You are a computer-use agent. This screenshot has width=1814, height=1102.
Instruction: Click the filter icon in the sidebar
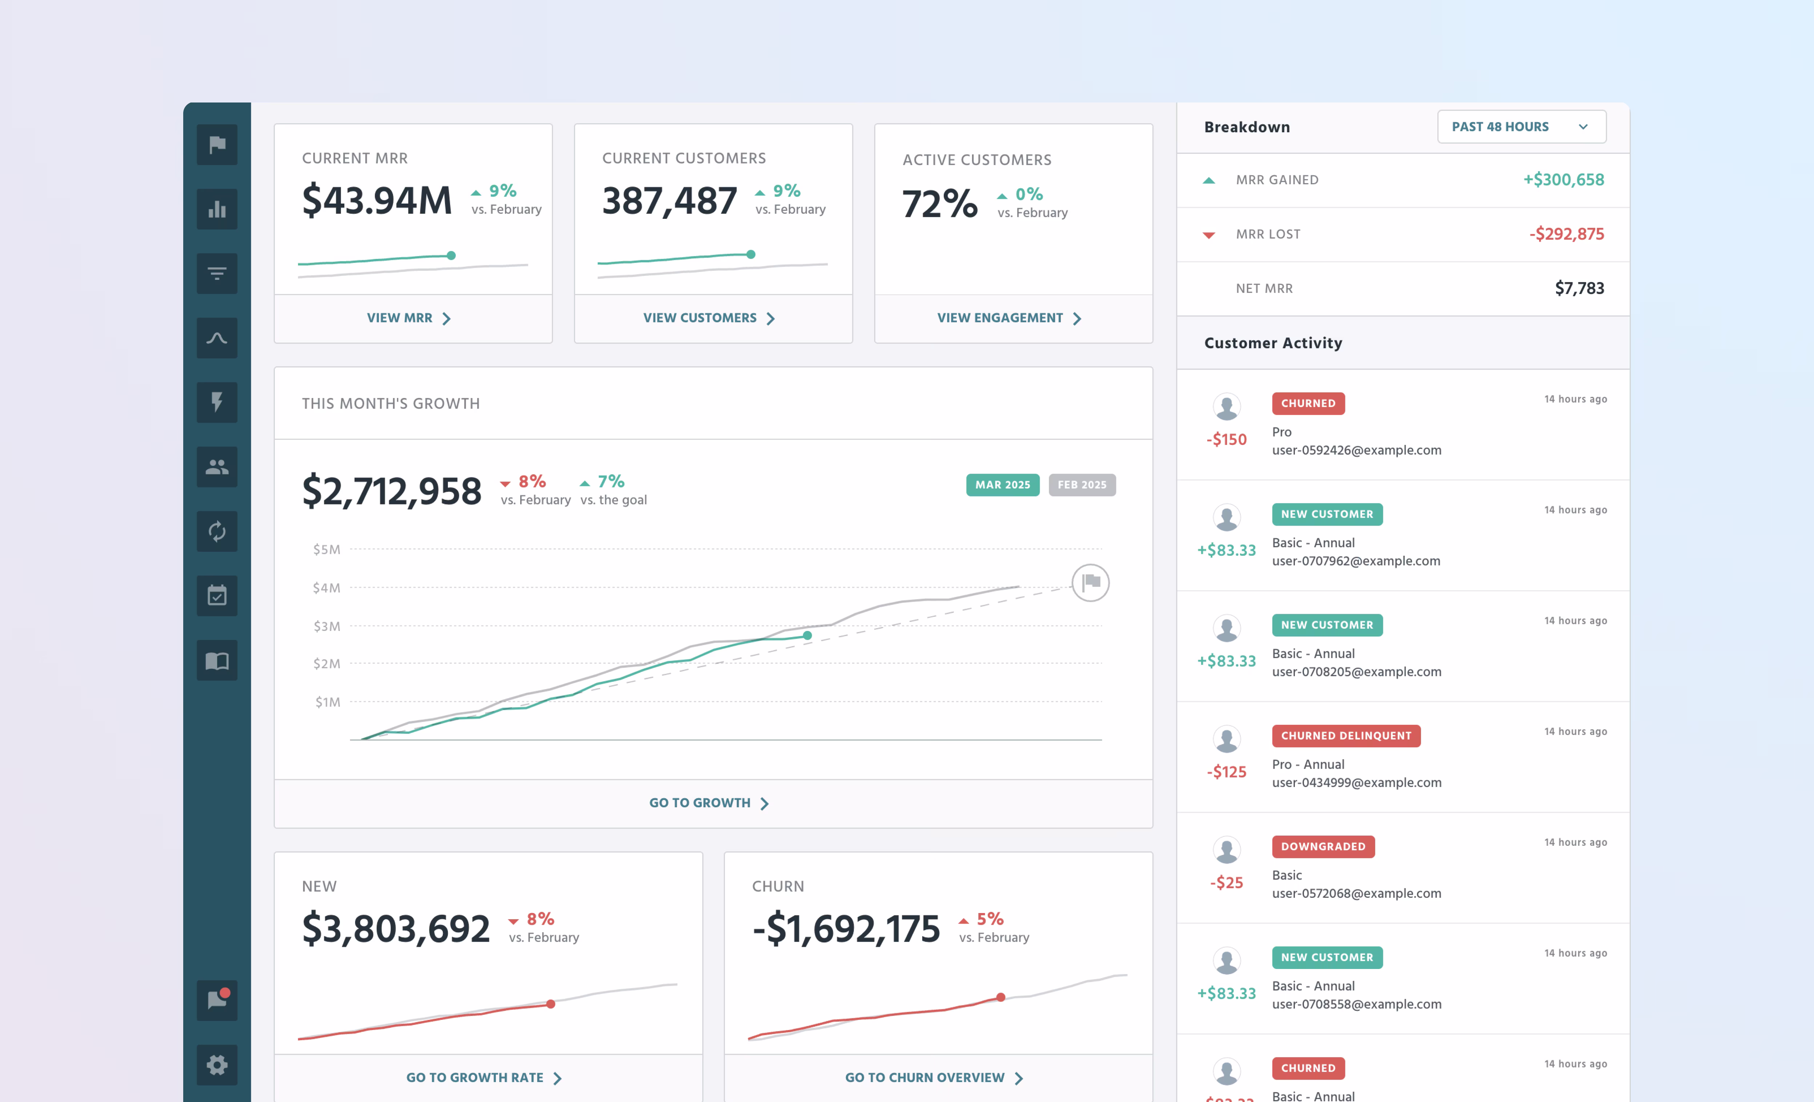(216, 273)
